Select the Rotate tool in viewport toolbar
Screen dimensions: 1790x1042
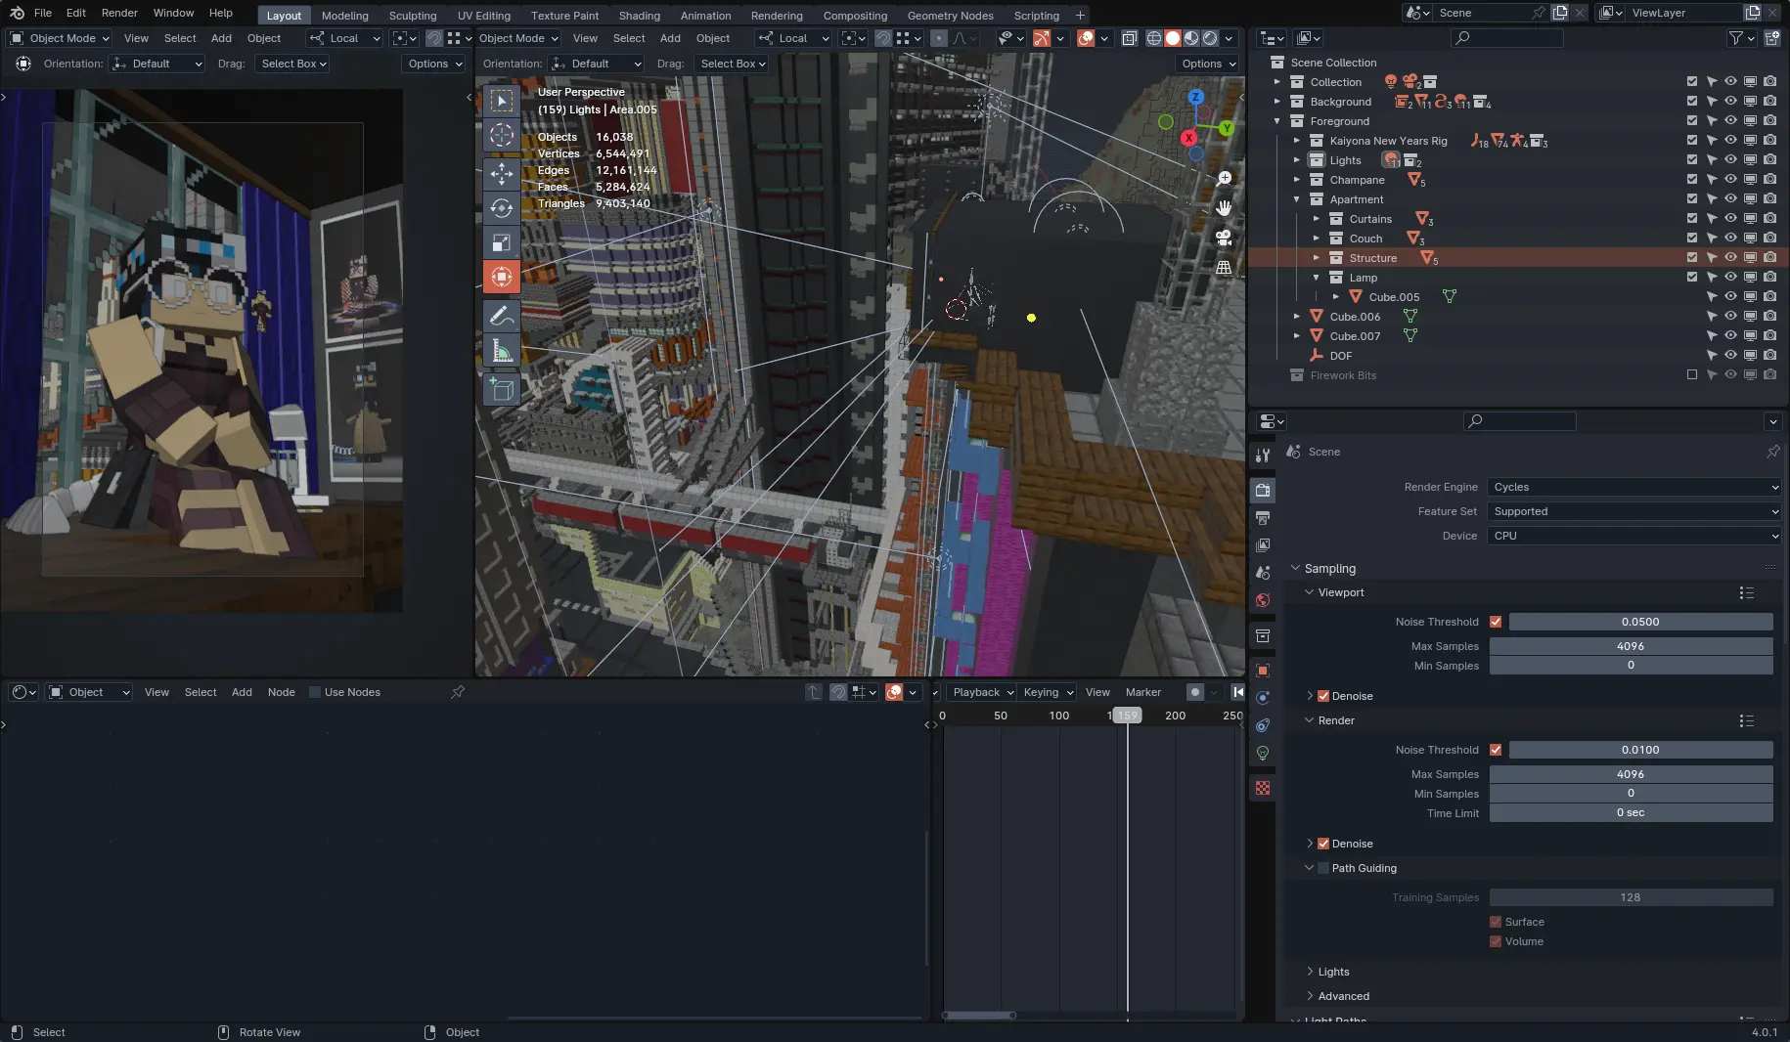coord(501,208)
